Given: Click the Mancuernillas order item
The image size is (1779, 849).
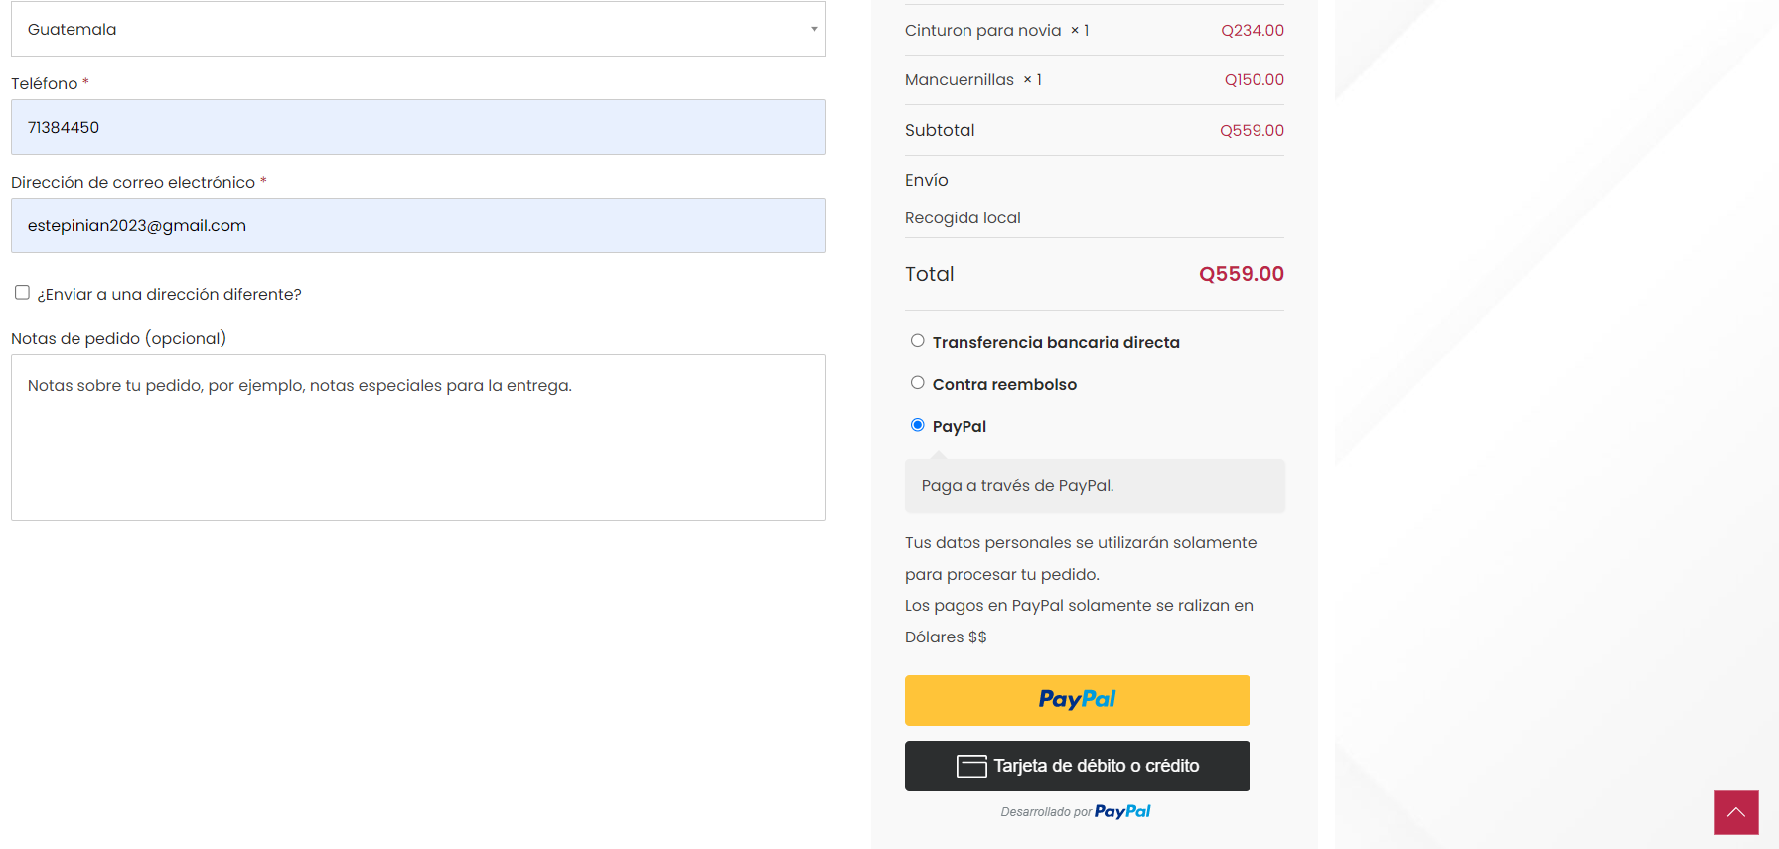Looking at the screenshot, I should [x=959, y=80].
